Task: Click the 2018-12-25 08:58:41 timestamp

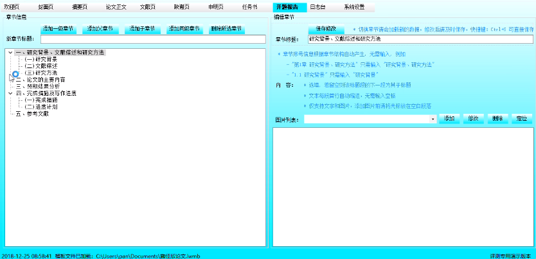Action: pos(26,256)
